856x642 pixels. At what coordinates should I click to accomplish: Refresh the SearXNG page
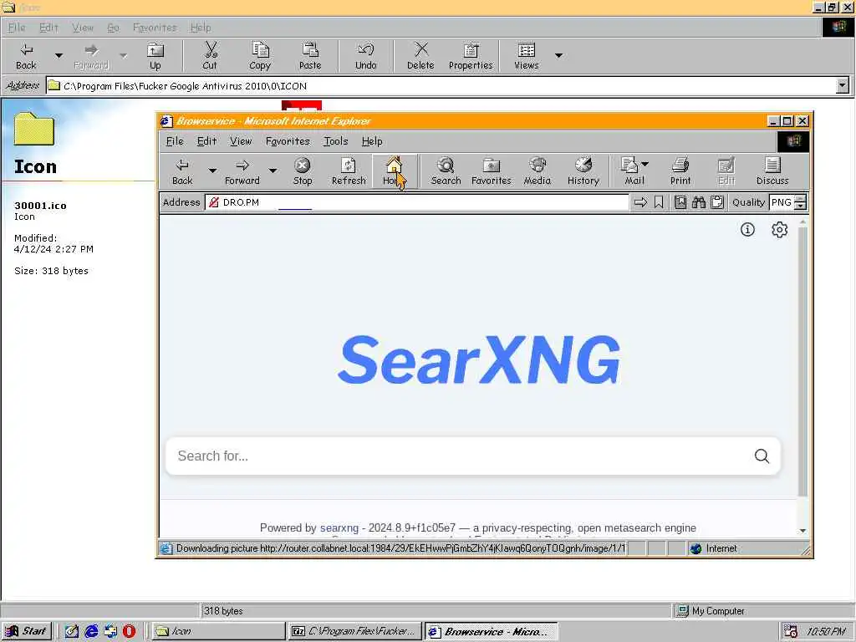pos(349,171)
